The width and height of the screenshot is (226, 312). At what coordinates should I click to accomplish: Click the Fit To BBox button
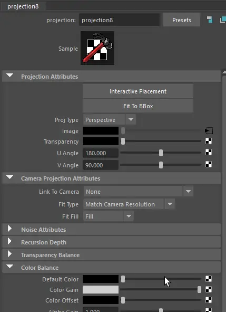tap(138, 106)
